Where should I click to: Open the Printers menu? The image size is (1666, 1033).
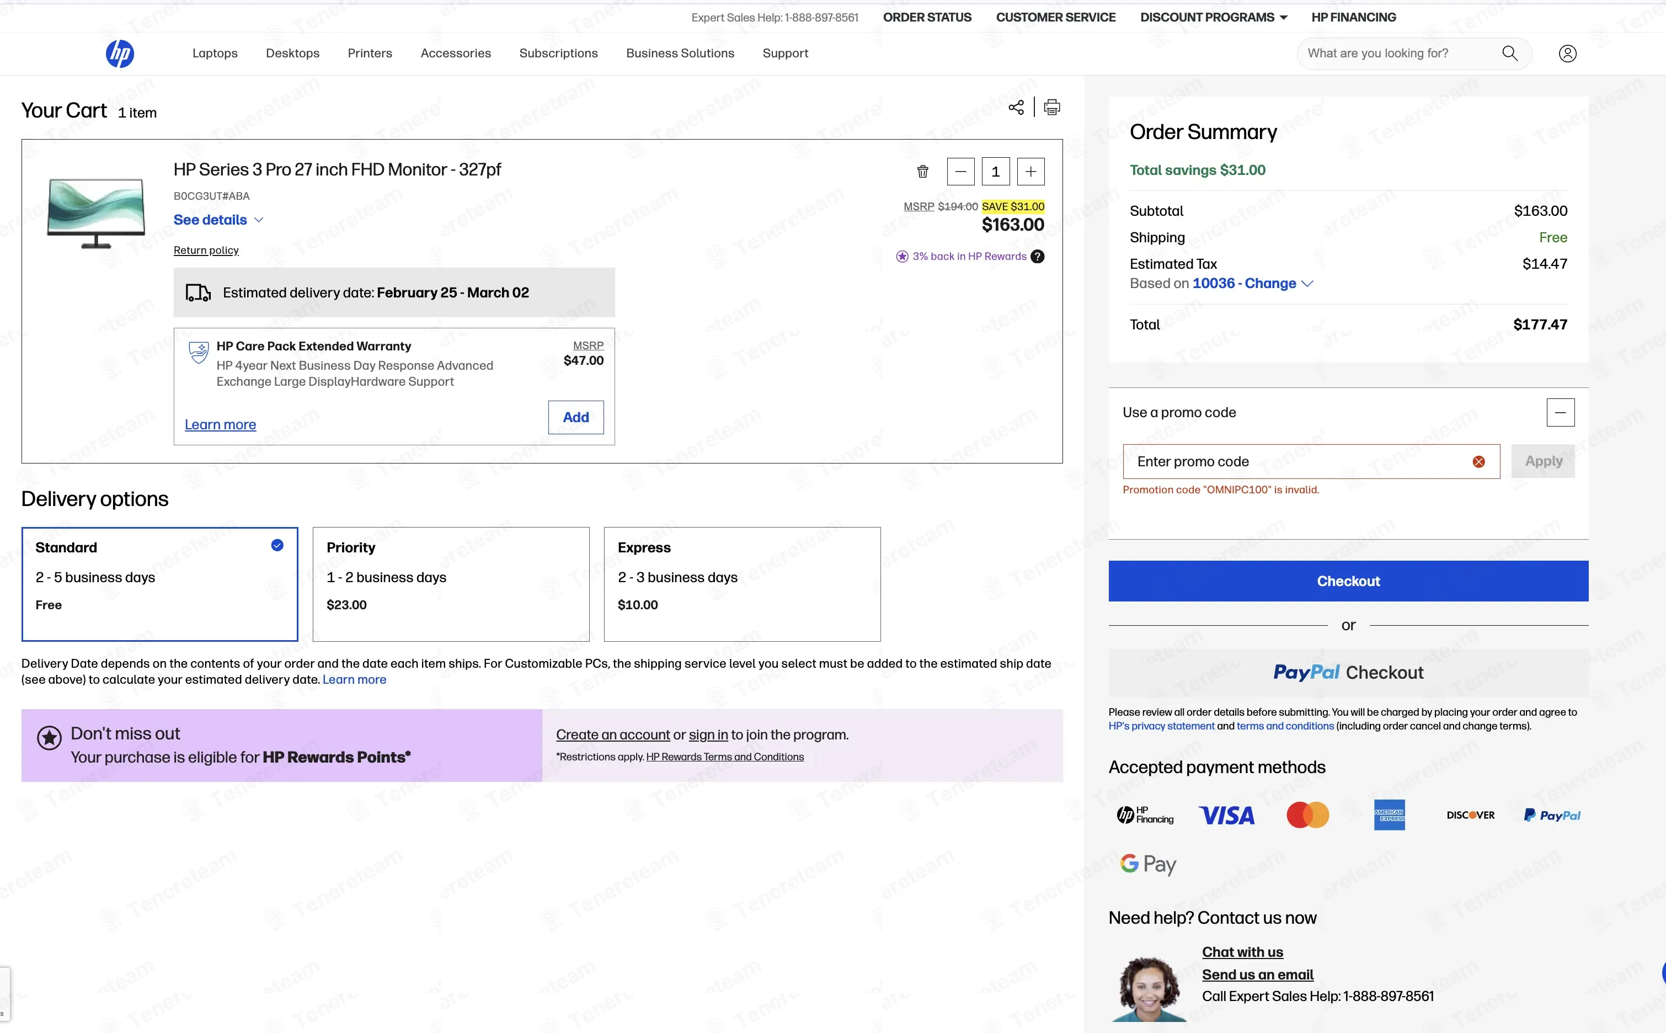[370, 54]
